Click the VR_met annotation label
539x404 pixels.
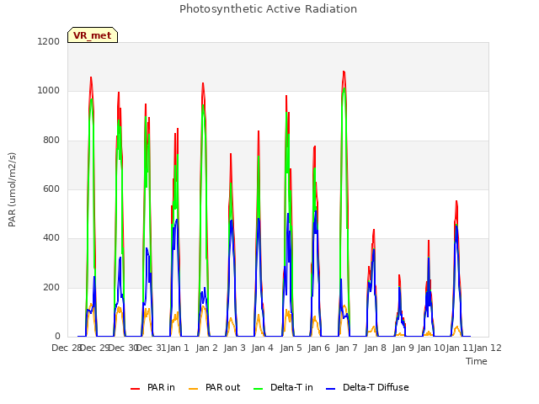coord(93,35)
